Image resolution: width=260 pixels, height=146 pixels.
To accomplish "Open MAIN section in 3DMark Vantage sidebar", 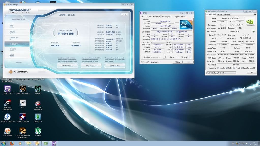I will tap(11, 26).
